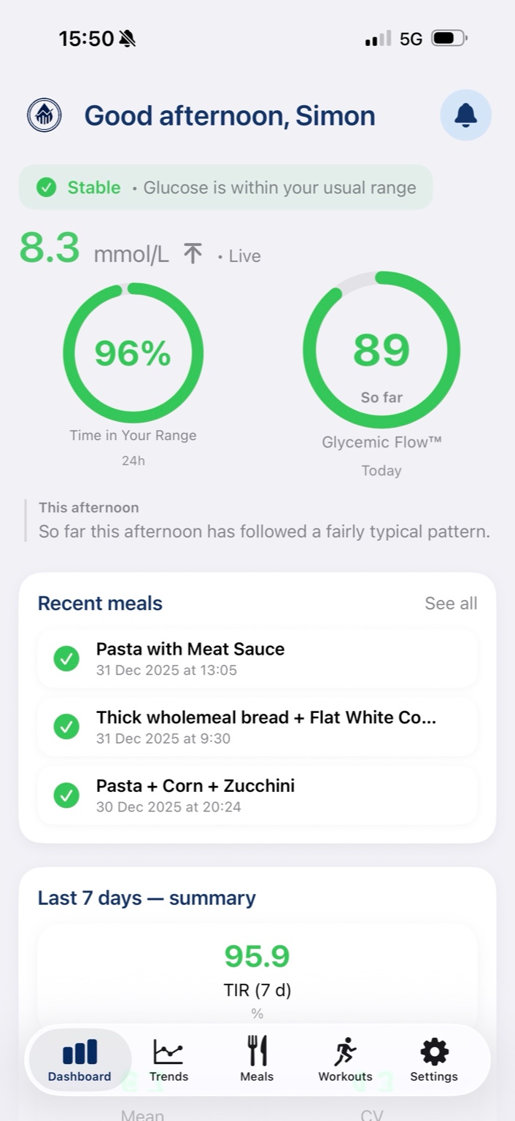The width and height of the screenshot is (515, 1121).
Task: Tap the check beside Pasta + Corn + Zucchini
Action: click(x=66, y=796)
